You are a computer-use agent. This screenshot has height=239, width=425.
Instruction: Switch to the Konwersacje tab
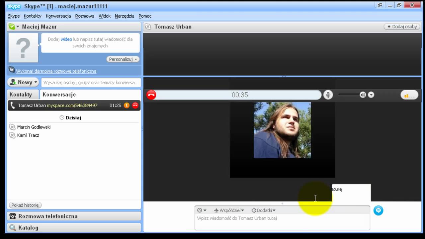point(59,94)
